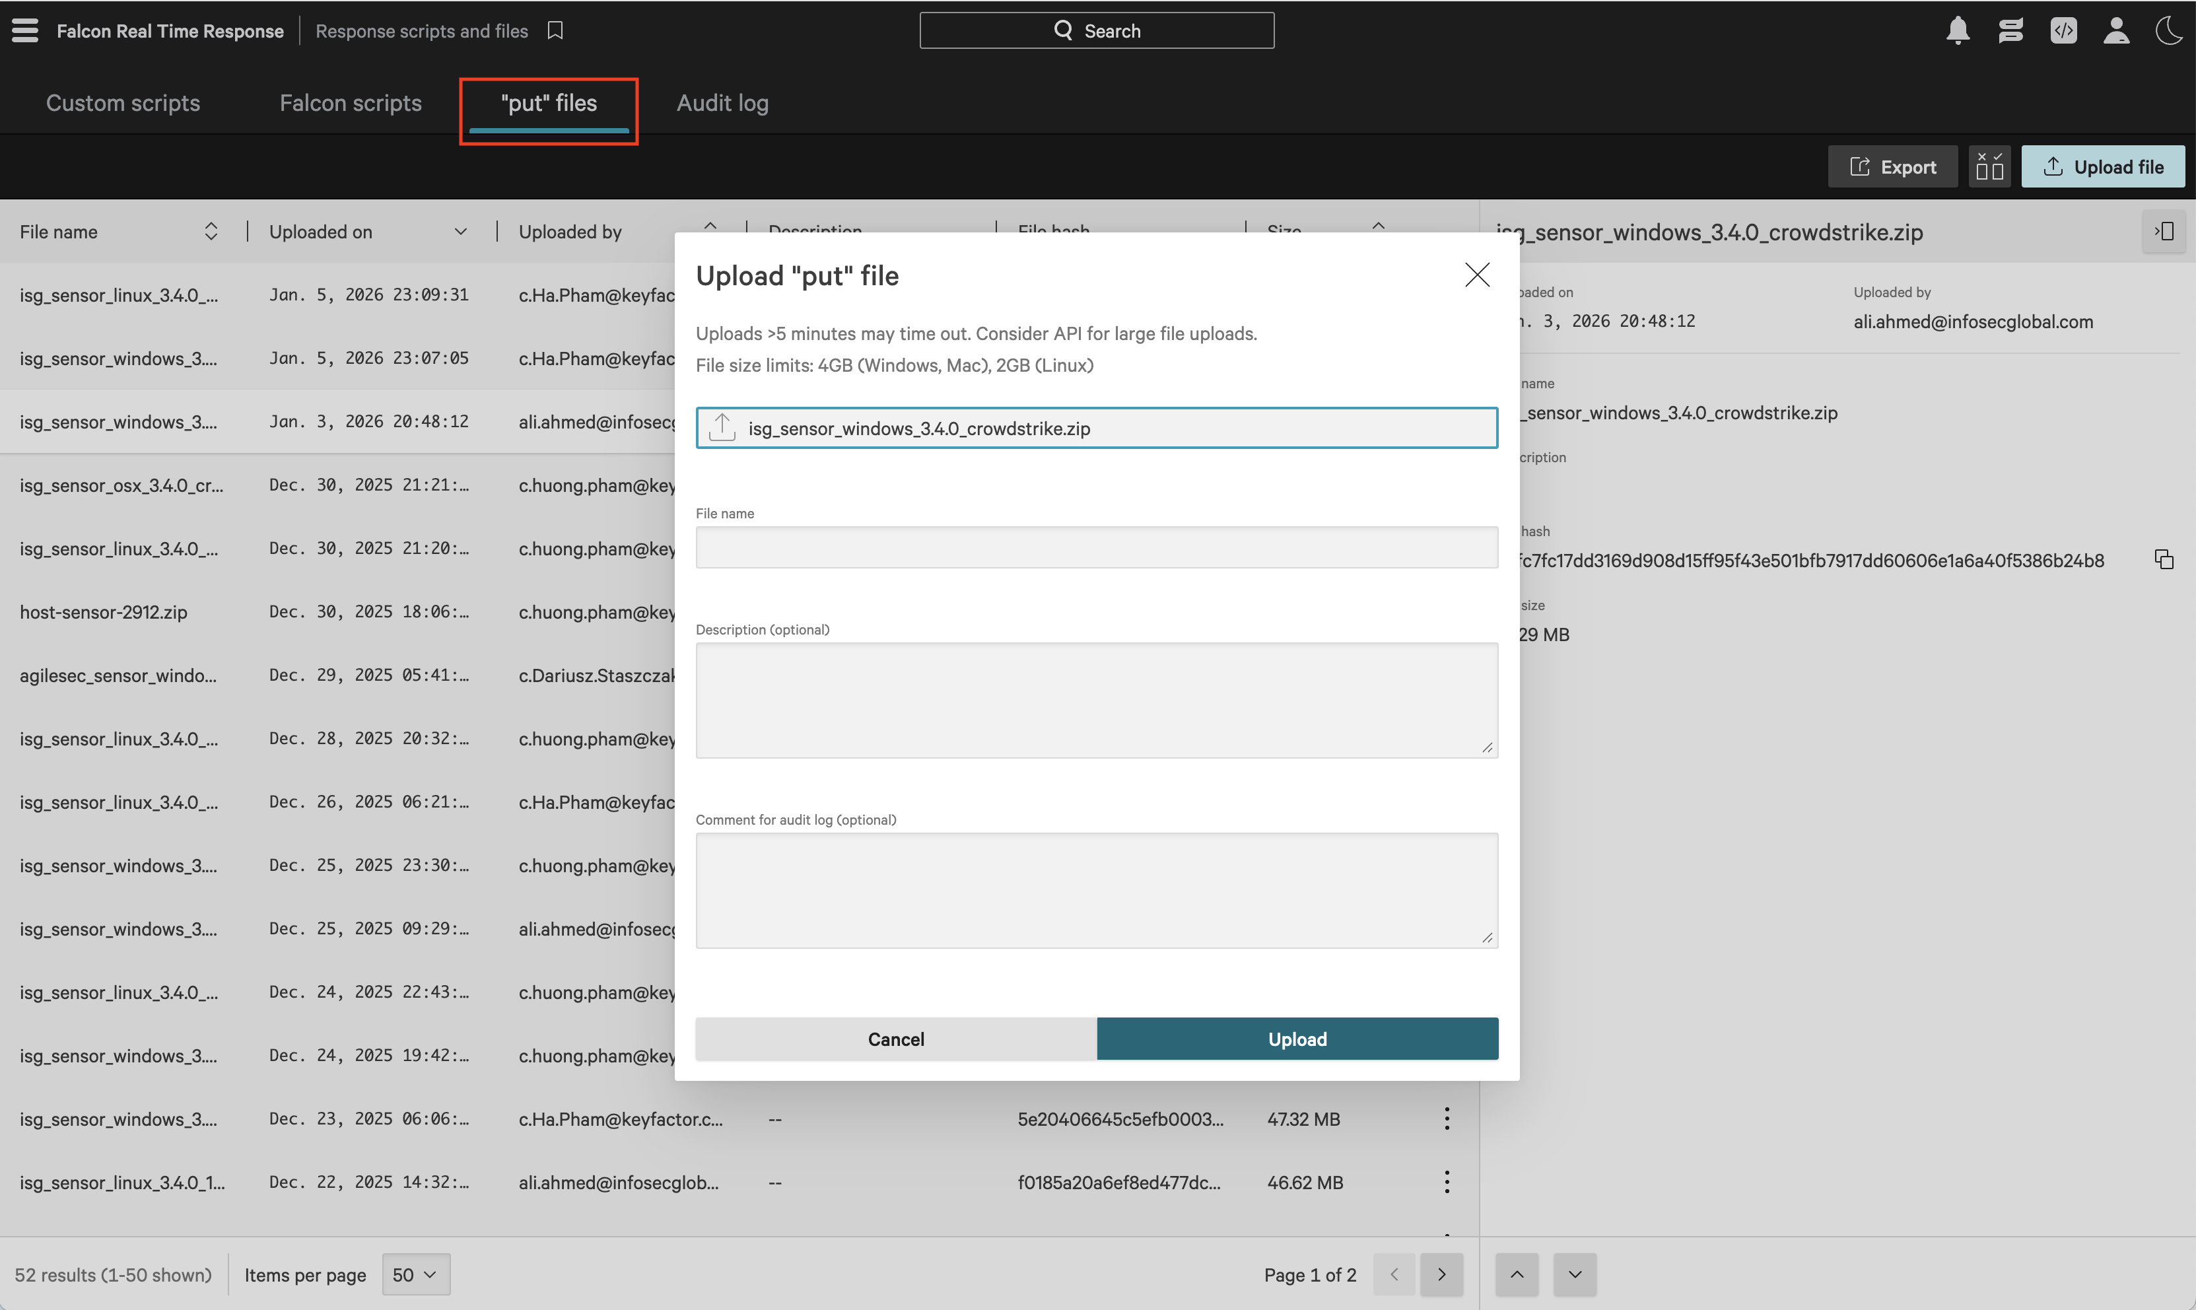Switch to the Custom scripts tab
This screenshot has width=2196, height=1310.
[123, 103]
